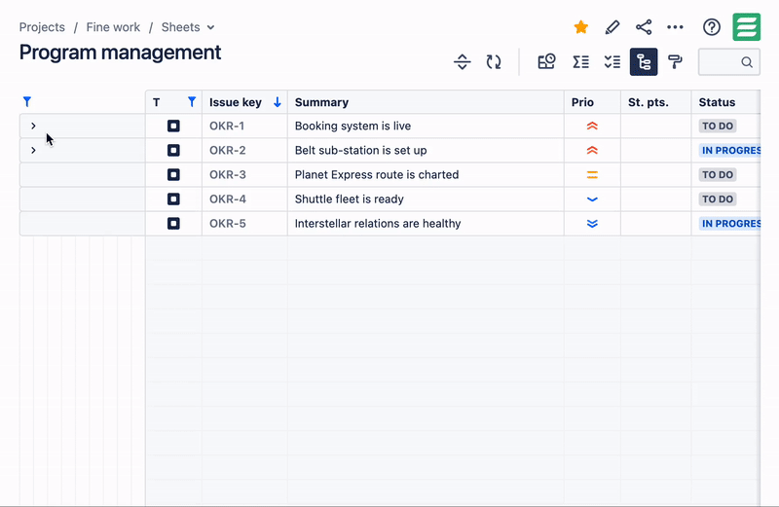Click summary "Interstellar relations are healthy"
Image resolution: width=779 pixels, height=507 pixels.
click(378, 223)
